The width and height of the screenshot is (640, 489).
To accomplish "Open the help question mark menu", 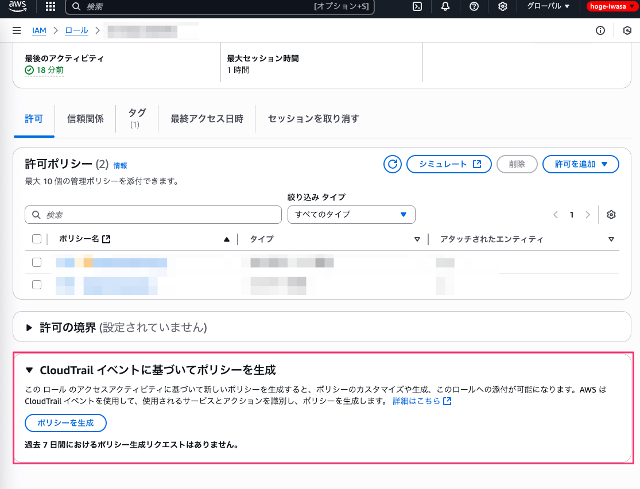I will coord(474,6).
